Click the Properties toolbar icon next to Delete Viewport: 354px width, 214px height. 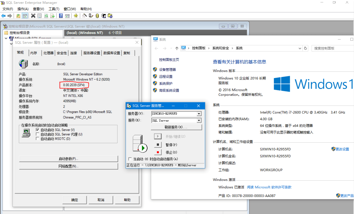pyautogui.click(x=40, y=16)
